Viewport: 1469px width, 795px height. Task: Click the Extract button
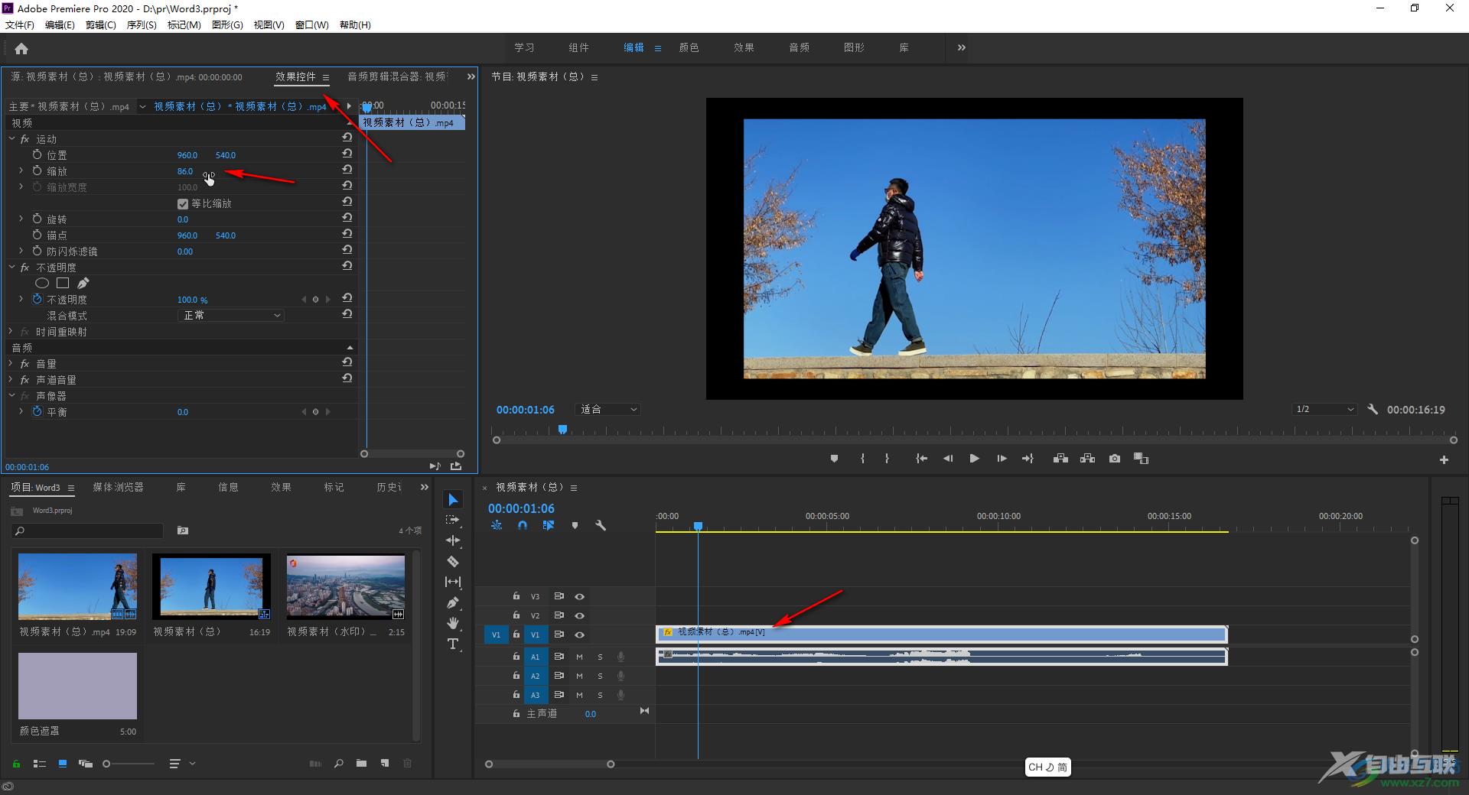tap(1087, 459)
